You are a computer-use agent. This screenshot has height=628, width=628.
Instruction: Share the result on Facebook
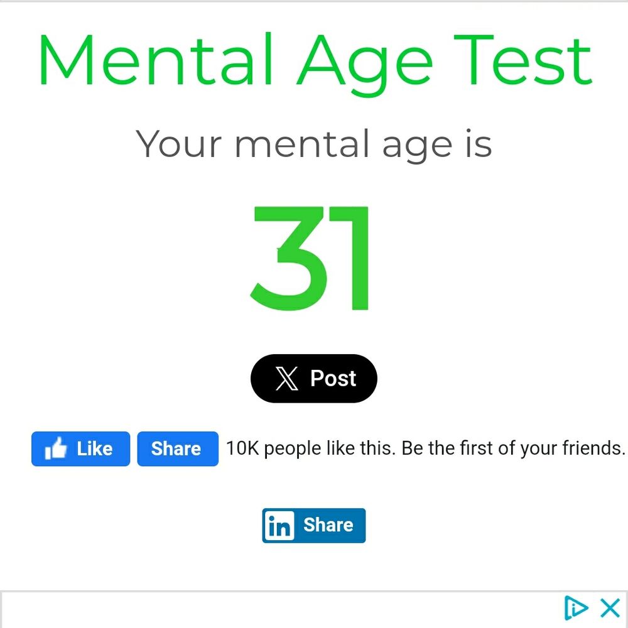177,448
